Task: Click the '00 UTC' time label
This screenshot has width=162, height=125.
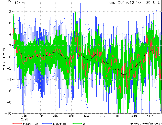Action: pos(153,3)
